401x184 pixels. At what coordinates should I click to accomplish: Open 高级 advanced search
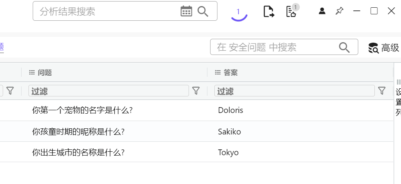384,48
